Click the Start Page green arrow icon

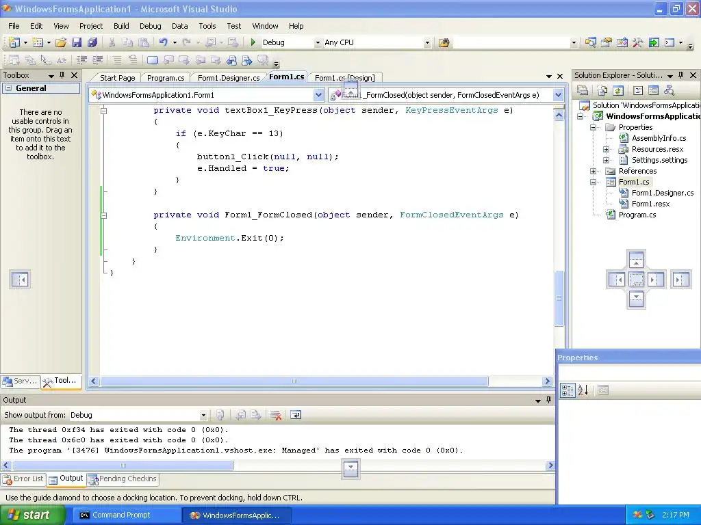[654, 42]
